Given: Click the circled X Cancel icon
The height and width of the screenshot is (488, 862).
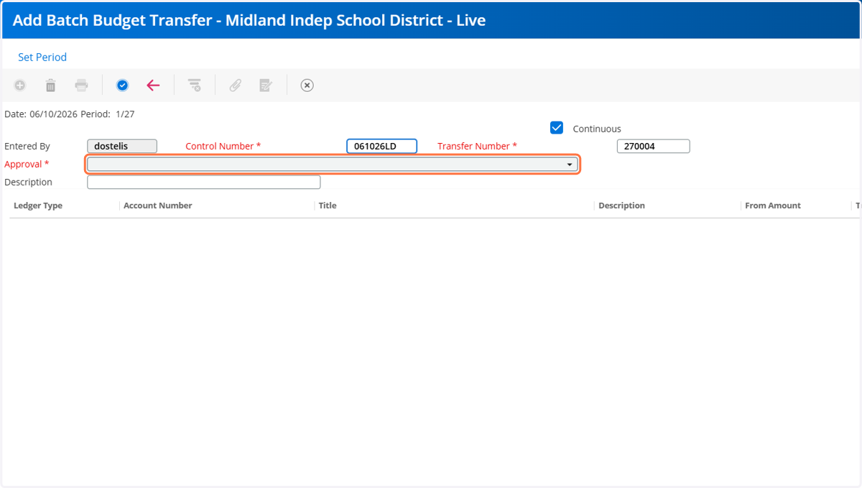Looking at the screenshot, I should pos(307,86).
